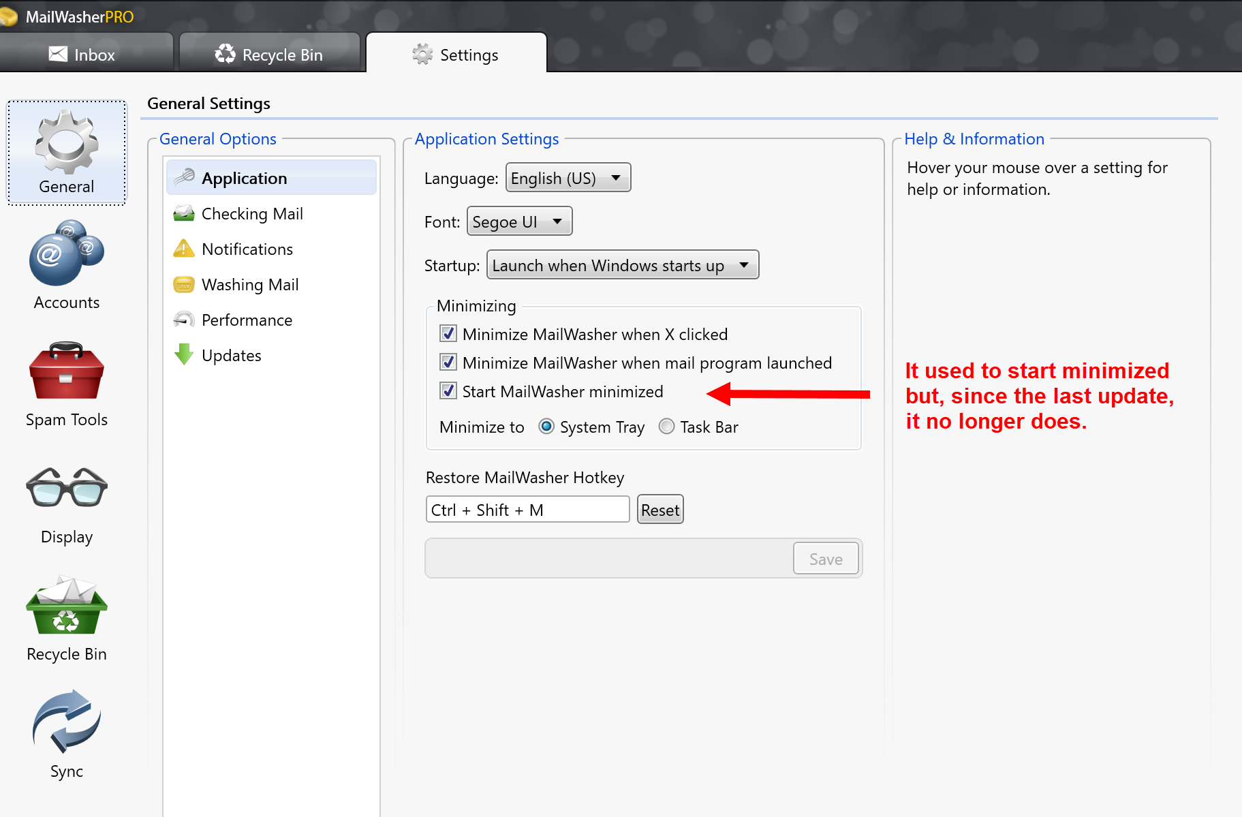
Task: Click the Save button
Action: pos(826,559)
